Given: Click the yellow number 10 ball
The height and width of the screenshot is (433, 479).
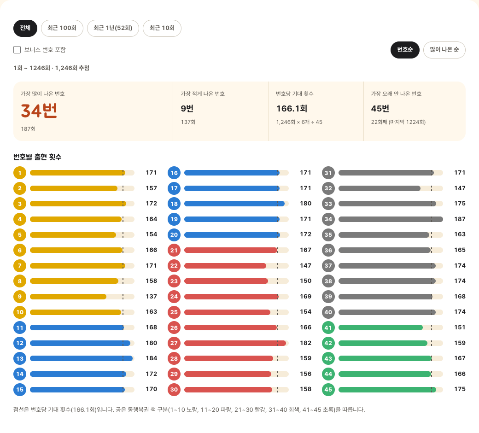Looking at the screenshot, I should (20, 312).
